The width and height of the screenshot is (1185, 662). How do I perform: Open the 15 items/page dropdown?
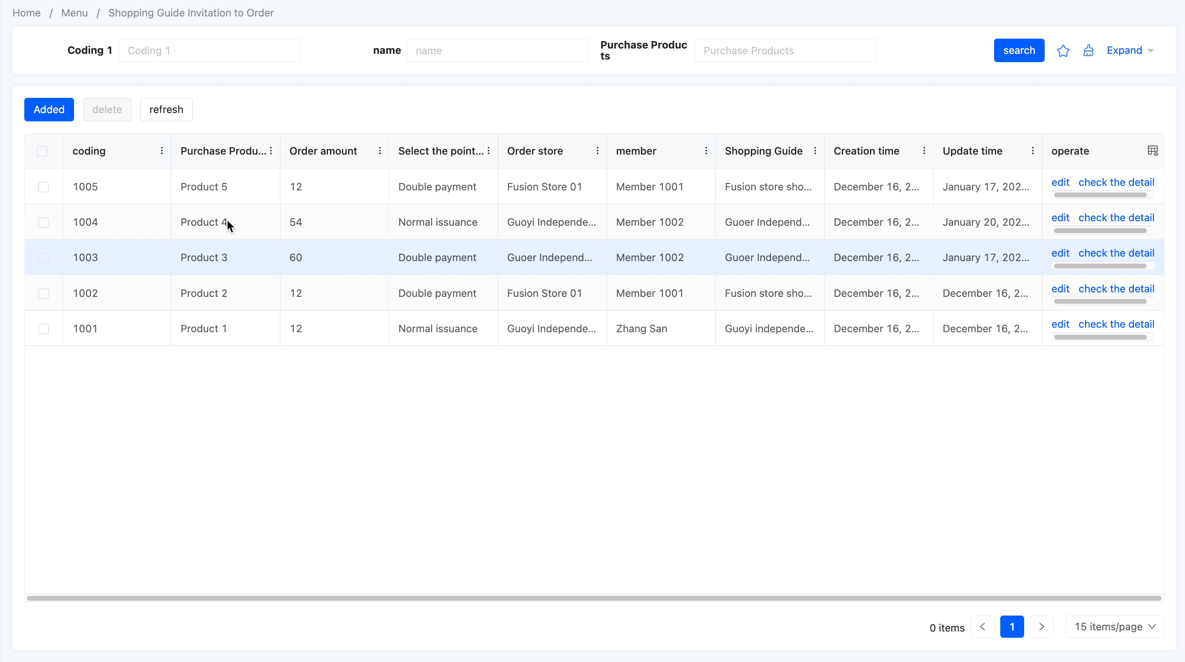point(1114,627)
